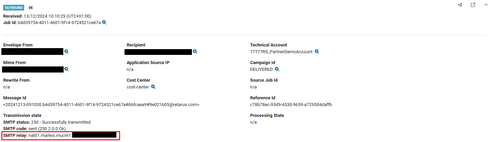
Task: Click magnifier next to Recipient field
Action: tap(195, 52)
